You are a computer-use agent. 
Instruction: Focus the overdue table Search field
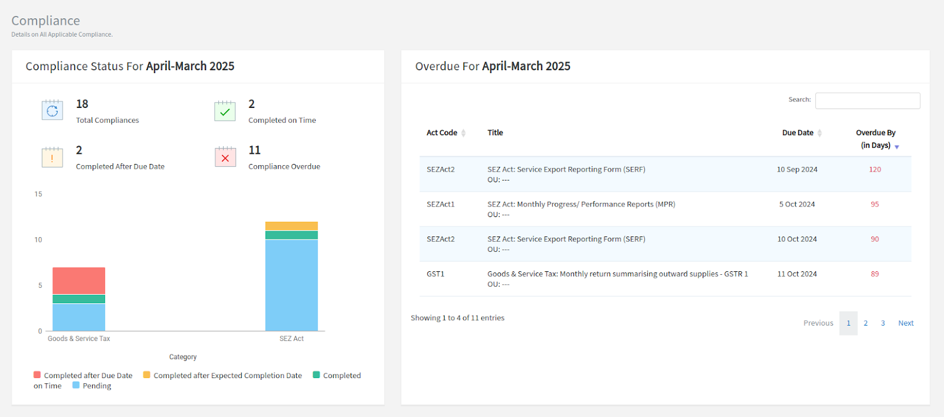pyautogui.click(x=867, y=101)
